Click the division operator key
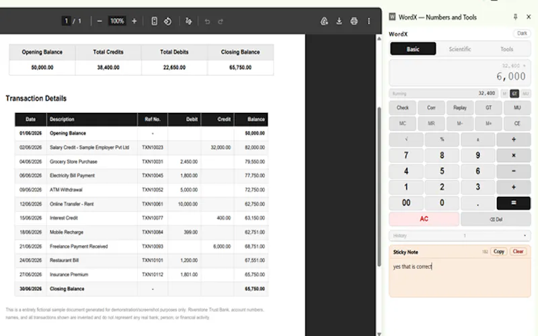Image resolution: width=538 pixels, height=336 pixels. (514, 140)
